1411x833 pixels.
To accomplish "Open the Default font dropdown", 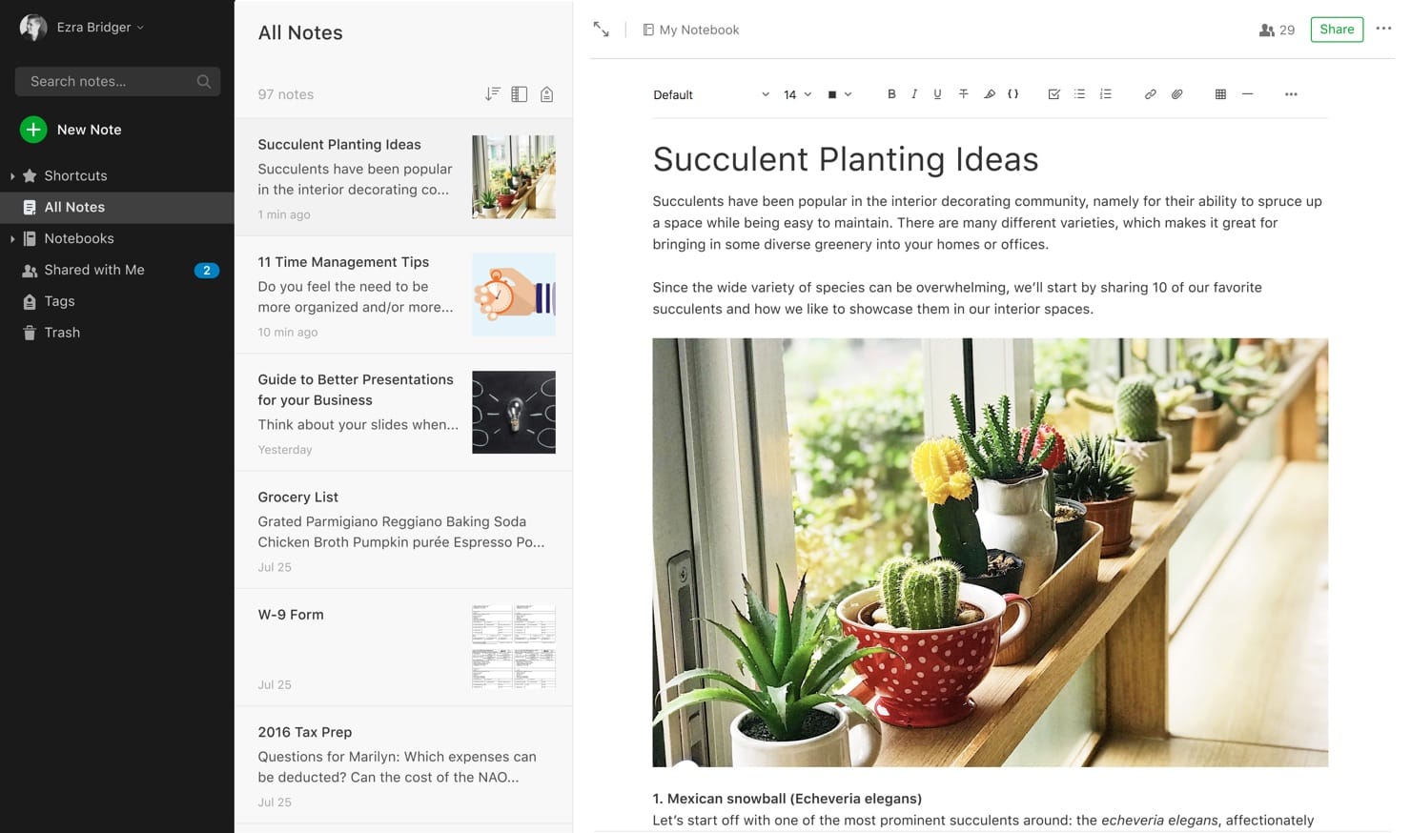I will tap(710, 94).
